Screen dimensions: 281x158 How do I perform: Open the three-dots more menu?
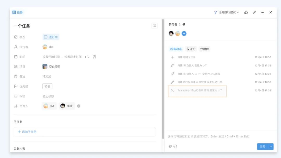[262, 12]
